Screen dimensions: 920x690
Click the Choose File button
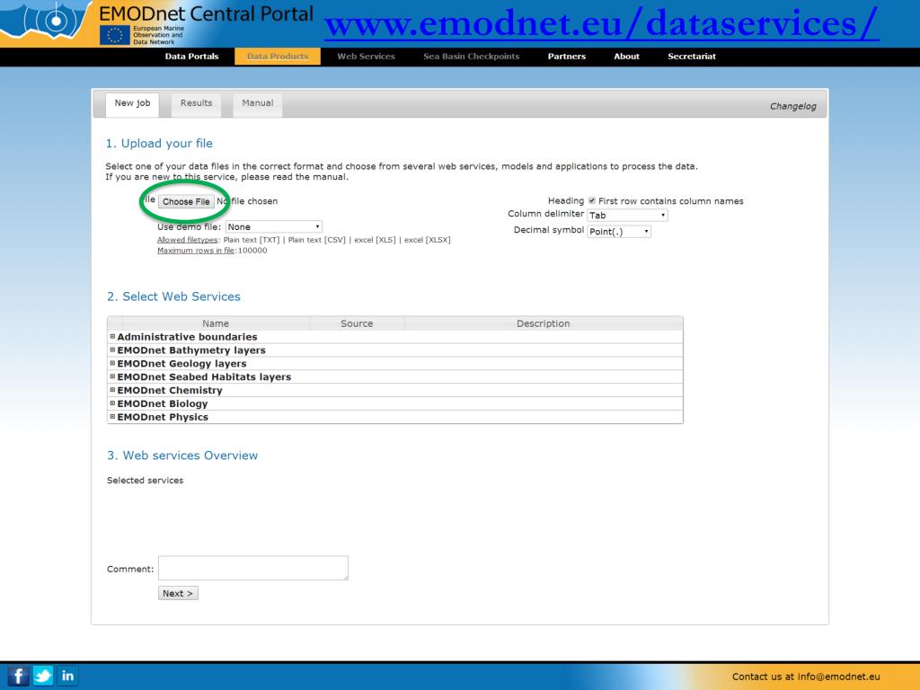click(186, 201)
